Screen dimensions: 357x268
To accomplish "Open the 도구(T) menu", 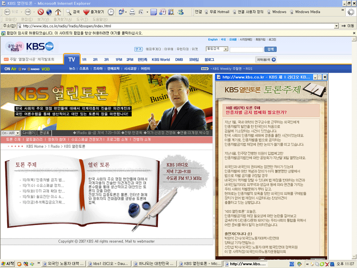I will point(82,19).
